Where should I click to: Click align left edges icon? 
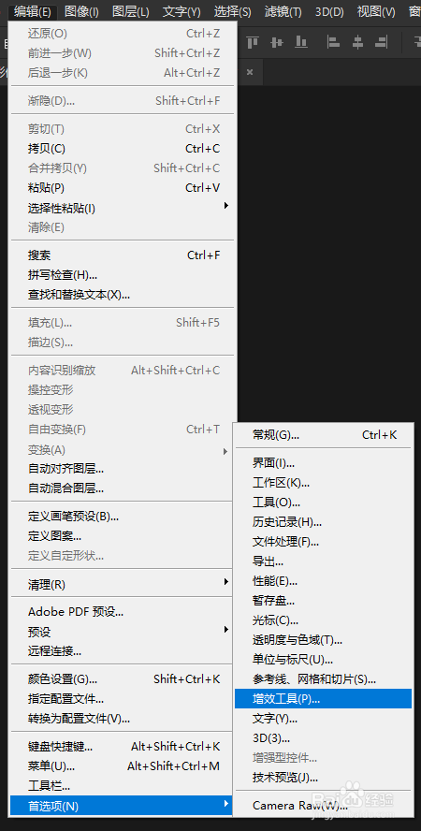pos(333,42)
